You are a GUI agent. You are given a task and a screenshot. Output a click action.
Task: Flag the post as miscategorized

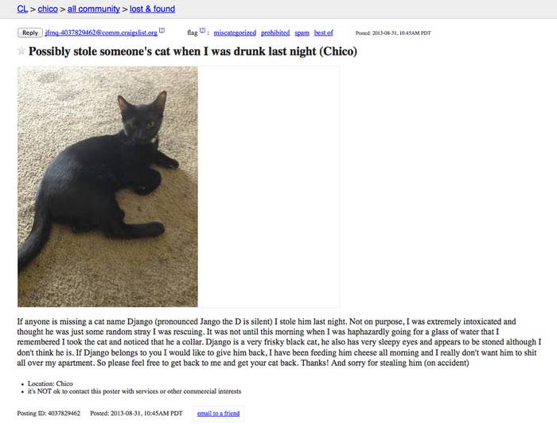click(235, 33)
